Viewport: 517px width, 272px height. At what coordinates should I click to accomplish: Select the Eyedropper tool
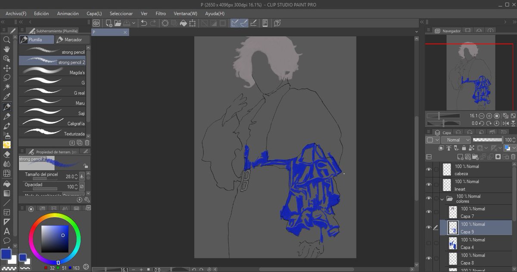7,97
